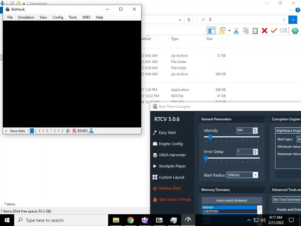The width and height of the screenshot is (301, 226).
Task: Click the Copy icon in Explorer toolbar
Action: pos(246,31)
